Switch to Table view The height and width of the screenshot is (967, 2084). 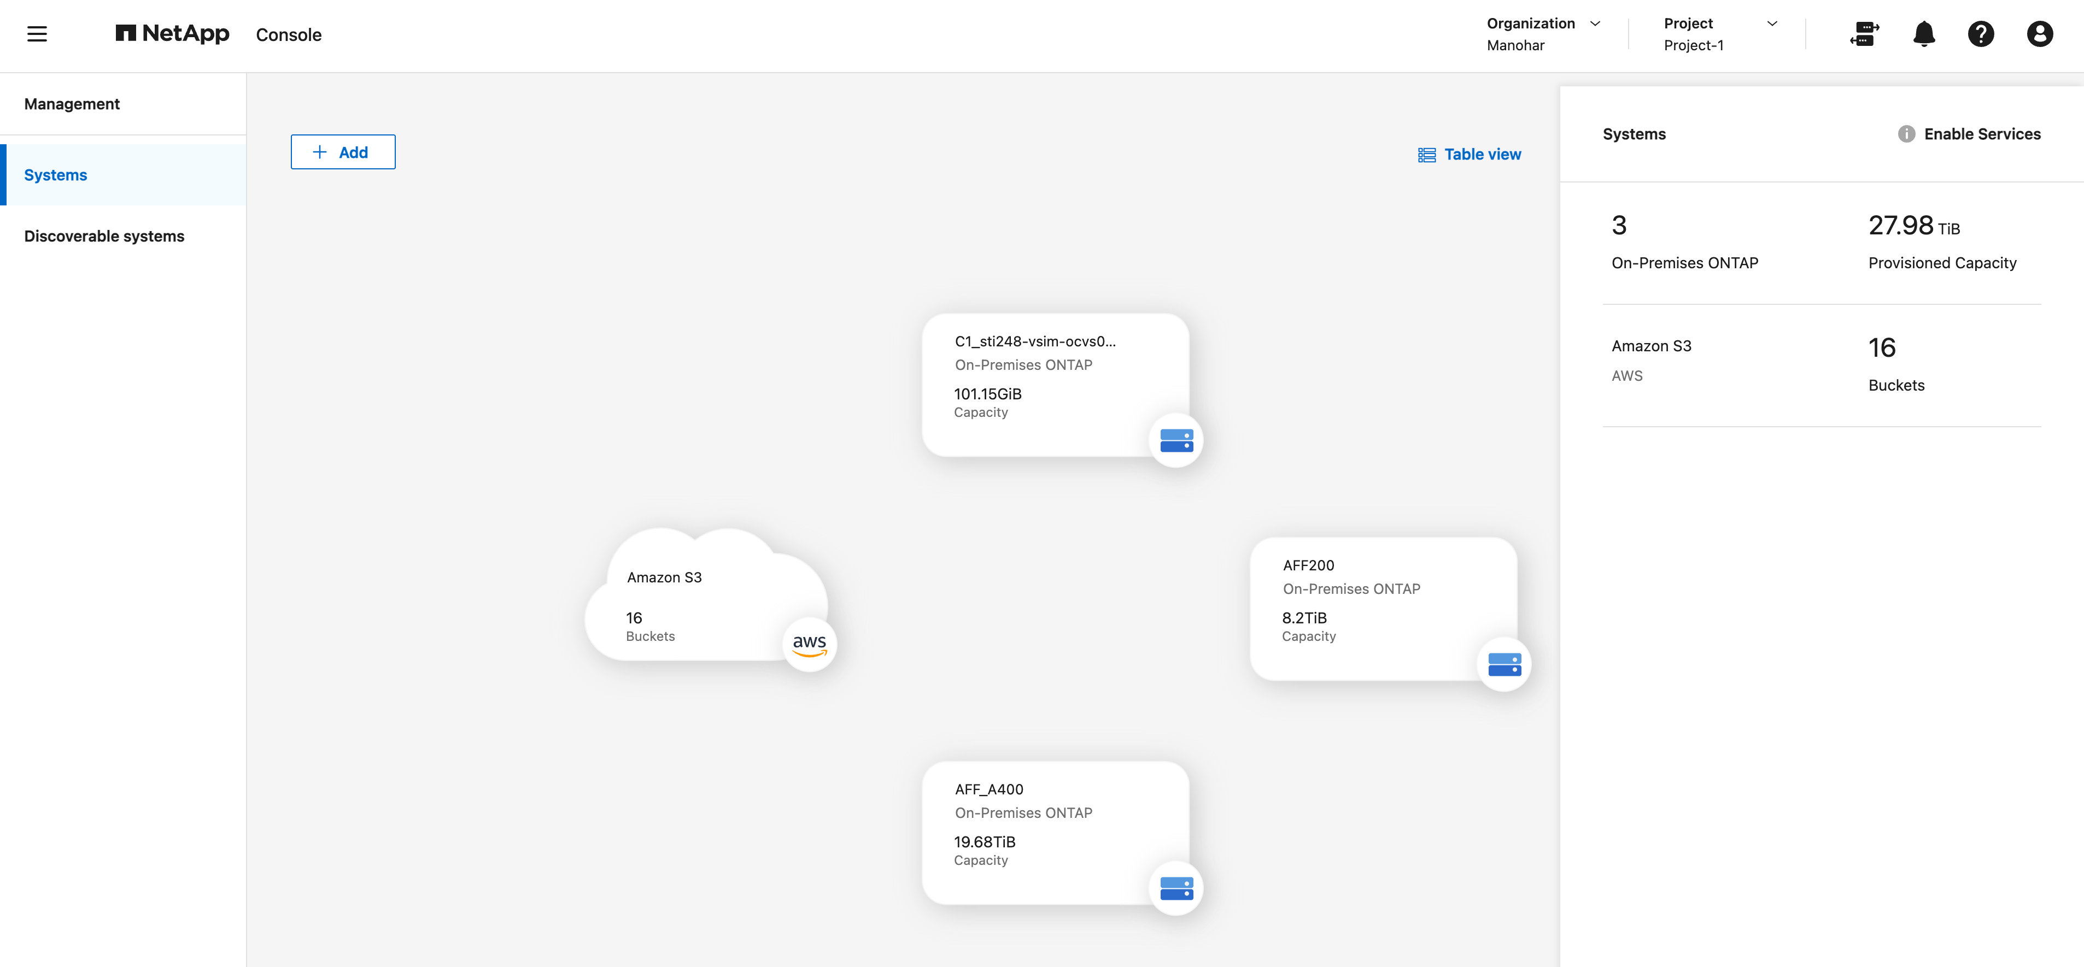(x=1469, y=155)
